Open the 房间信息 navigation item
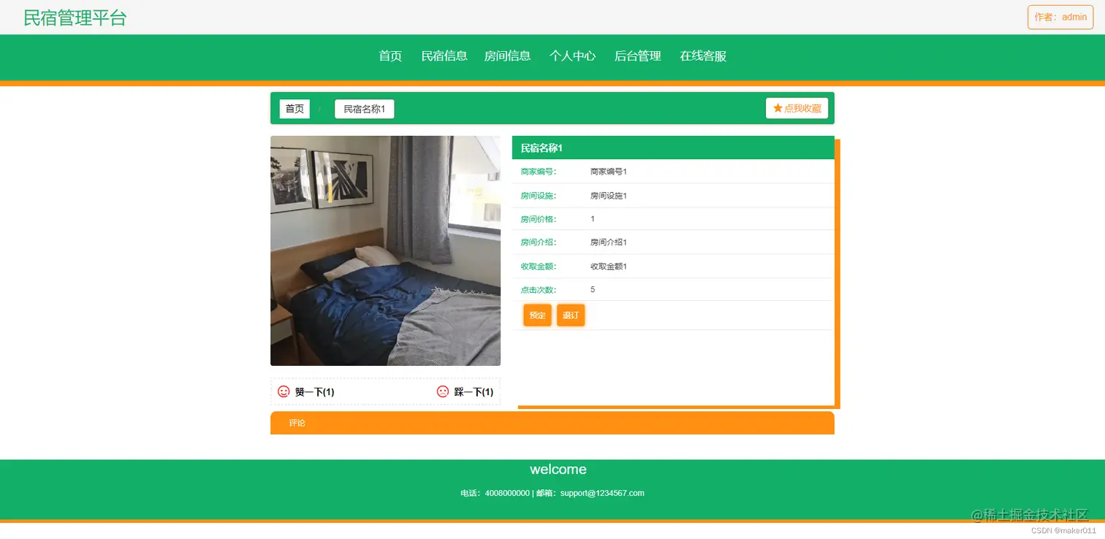 point(507,56)
